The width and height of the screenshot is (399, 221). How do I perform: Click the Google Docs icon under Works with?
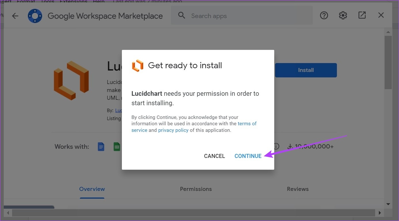[x=101, y=147]
